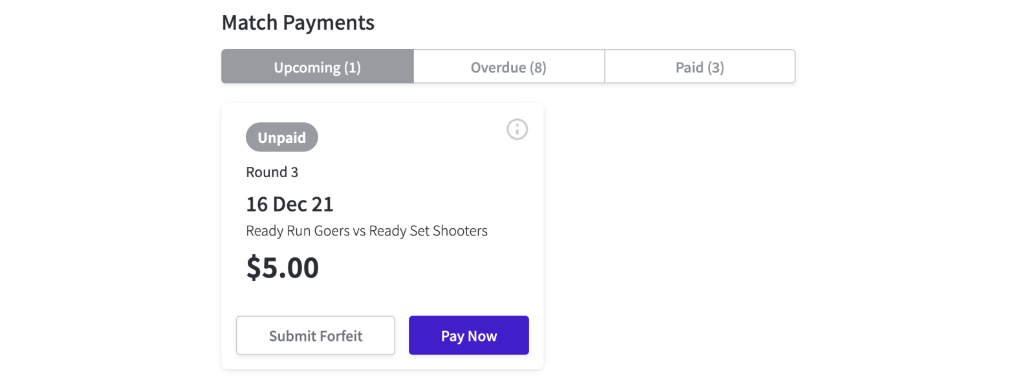Click the highlighted Upcoming tab segment

pos(317,67)
